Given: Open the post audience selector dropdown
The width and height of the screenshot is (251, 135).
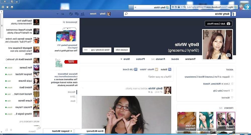Looking at the screenshot, I should click(x=150, y=92).
